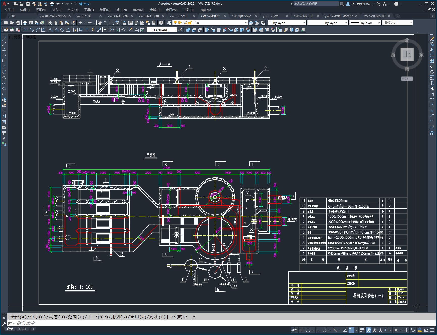The image size is (437, 335).
Task: Click the search magnifier icon in title bar
Action: click(x=342, y=4)
